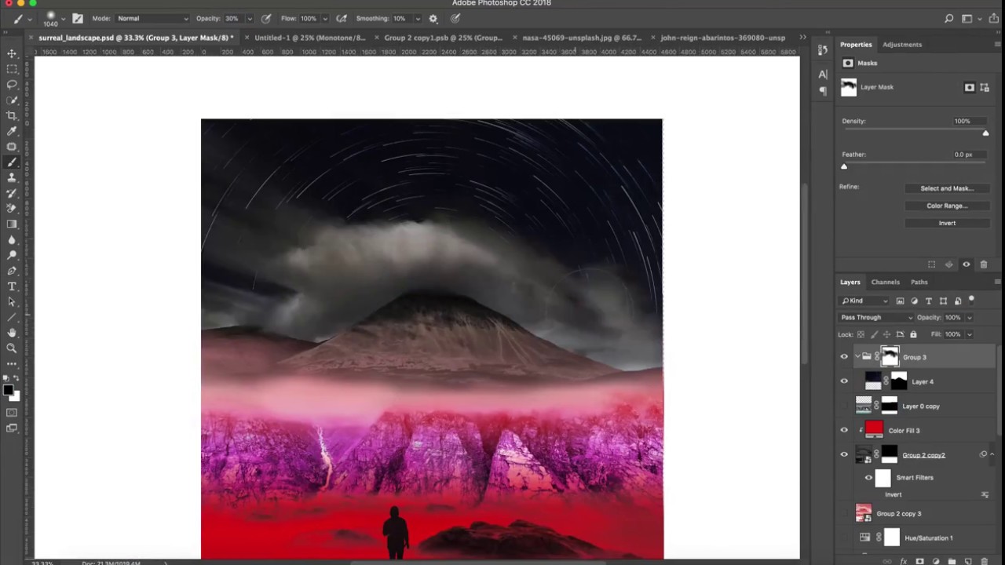Select the Line shape tool
The width and height of the screenshot is (1005, 565).
pyautogui.click(x=12, y=317)
